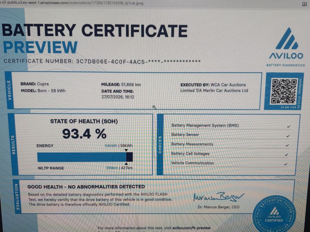Viewport: 310px width, 232px height.
Task: Click 'Vehicle Communication' row label
Action: [192, 163]
